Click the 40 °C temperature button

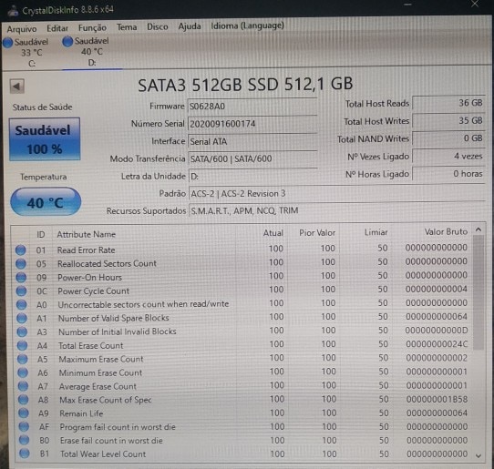tap(46, 202)
